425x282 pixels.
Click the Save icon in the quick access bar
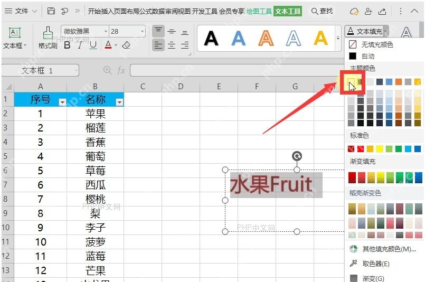pos(51,11)
